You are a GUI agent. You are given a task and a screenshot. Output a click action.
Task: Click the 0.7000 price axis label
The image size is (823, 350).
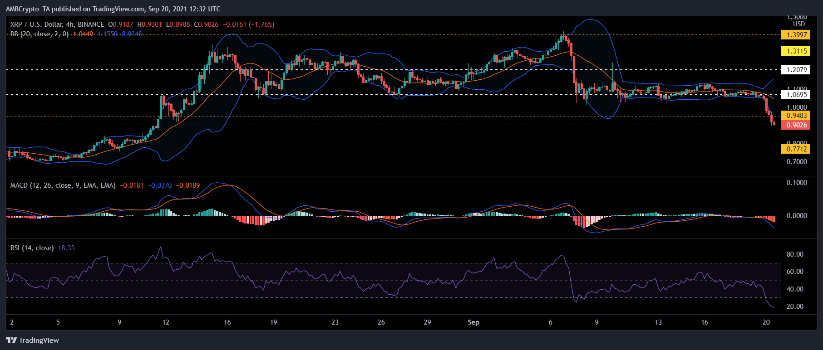(x=797, y=162)
